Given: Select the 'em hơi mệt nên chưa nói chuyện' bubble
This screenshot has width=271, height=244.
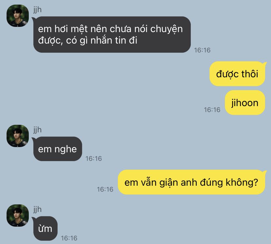Looking at the screenshot, I should [112, 35].
